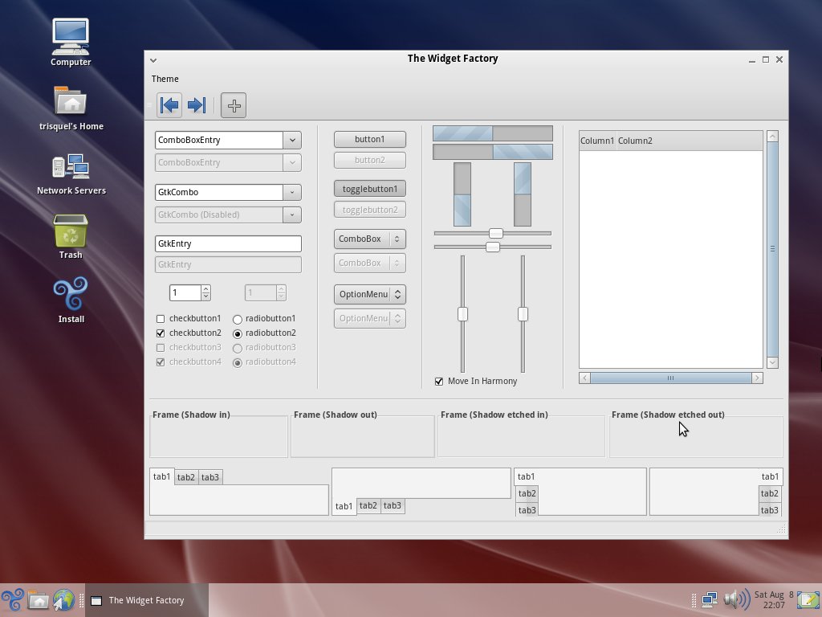Viewport: 822px width, 617px height.
Task: Open the enabled OptionMenu dropdown
Action: coord(369,295)
